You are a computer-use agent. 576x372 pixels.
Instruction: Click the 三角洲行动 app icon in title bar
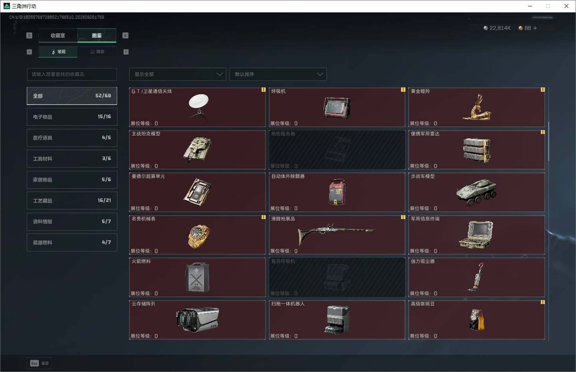tap(6, 6)
